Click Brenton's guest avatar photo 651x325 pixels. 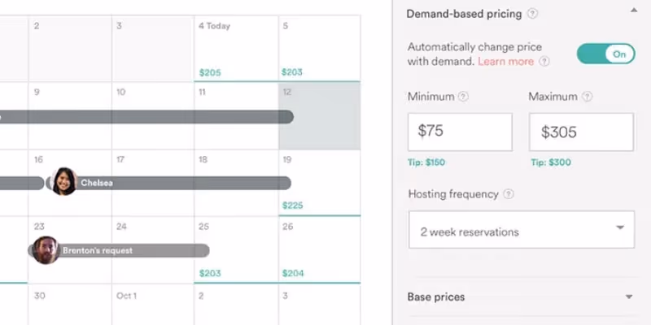pyautogui.click(x=46, y=250)
